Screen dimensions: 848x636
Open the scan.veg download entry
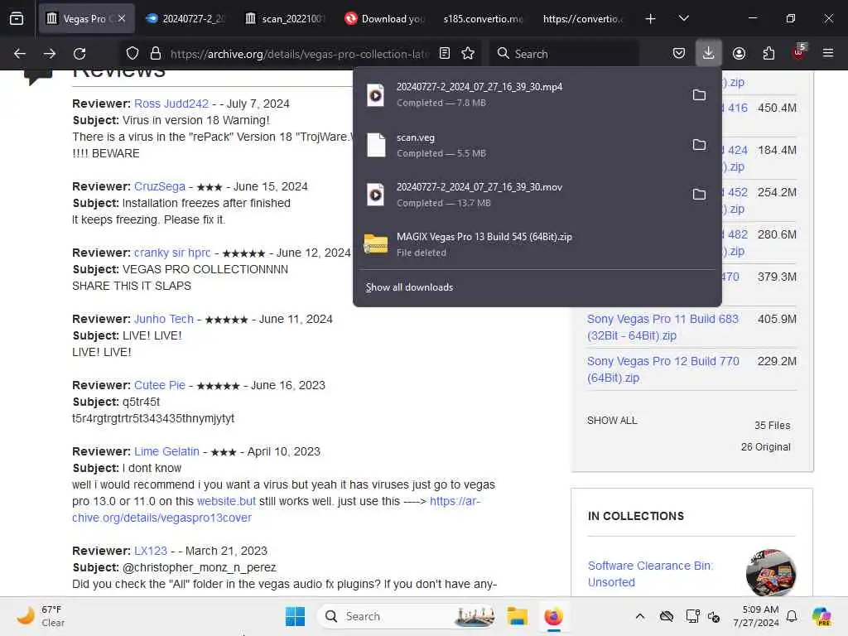click(x=519, y=145)
